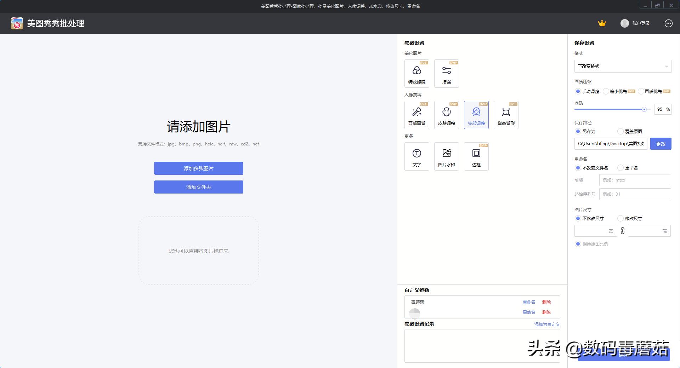Select the 重命名 rename option

pos(620,168)
